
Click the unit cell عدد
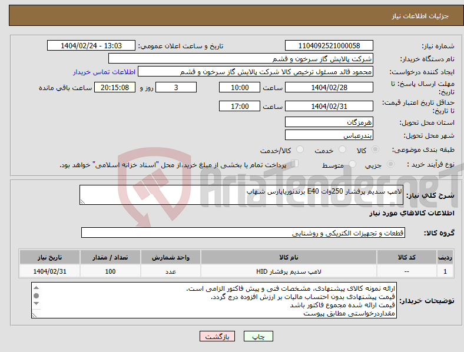[x=171, y=271]
